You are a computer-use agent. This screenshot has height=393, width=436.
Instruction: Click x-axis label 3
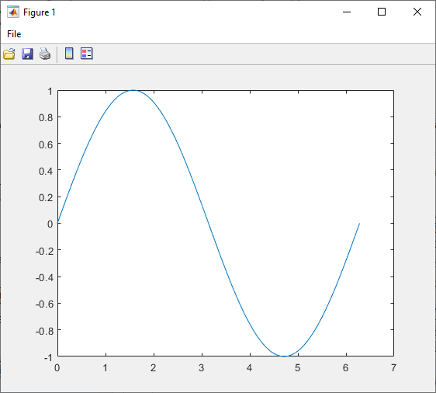pyautogui.click(x=201, y=368)
